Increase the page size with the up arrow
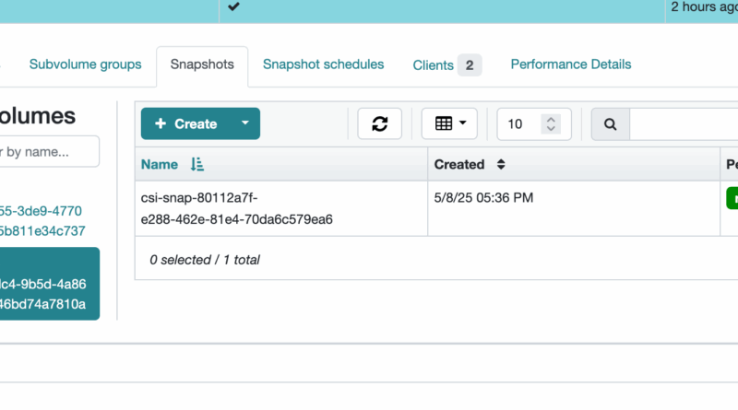738x410 pixels. 551,120
